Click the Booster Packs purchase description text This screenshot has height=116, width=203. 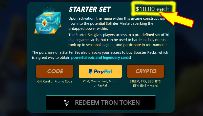tap(100, 55)
